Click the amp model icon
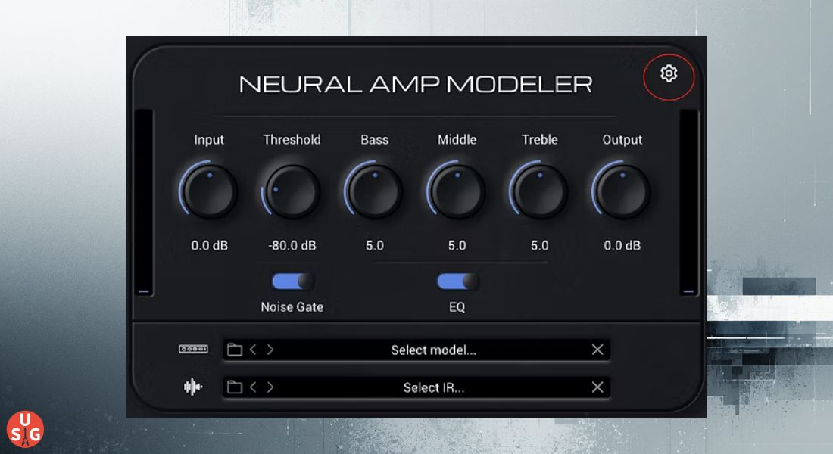 point(193,349)
